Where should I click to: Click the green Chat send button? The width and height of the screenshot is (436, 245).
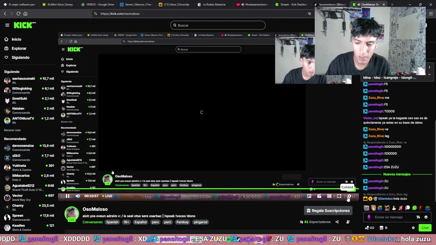[425, 228]
